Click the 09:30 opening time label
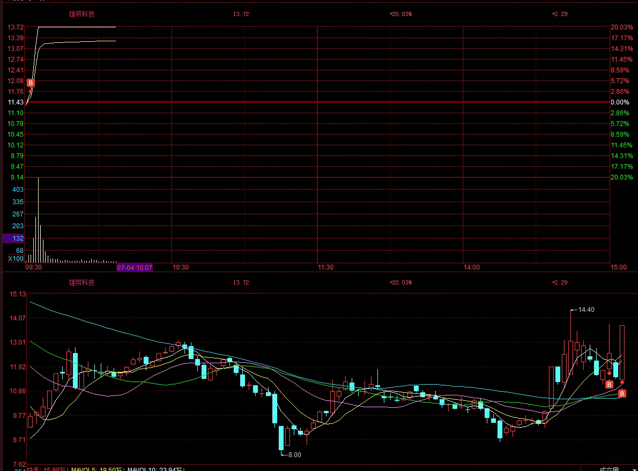This screenshot has width=638, height=471. (33, 267)
